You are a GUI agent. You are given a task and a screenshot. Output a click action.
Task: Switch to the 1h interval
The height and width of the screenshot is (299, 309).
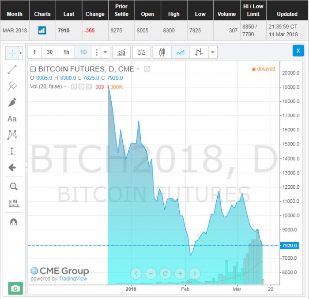[66, 52]
